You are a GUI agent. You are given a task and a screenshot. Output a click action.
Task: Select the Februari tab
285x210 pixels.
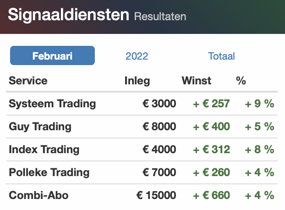coord(52,55)
